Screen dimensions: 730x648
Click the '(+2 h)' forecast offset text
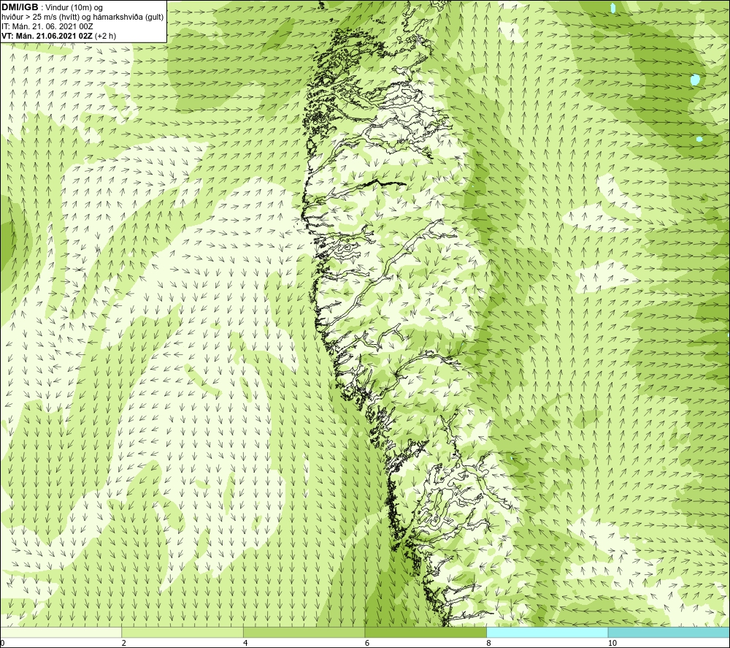pos(105,36)
